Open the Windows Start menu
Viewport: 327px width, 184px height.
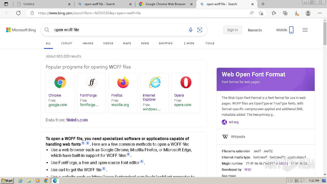pyautogui.click(x=7, y=181)
